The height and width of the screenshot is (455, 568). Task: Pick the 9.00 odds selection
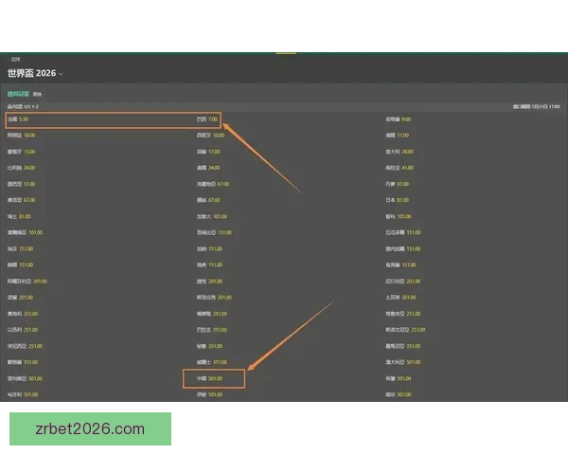click(399, 119)
